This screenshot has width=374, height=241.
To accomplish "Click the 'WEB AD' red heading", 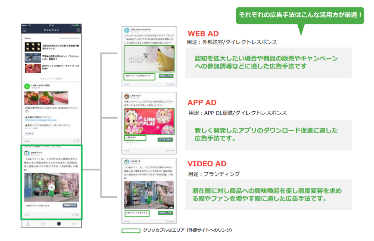I will pyautogui.click(x=203, y=34).
